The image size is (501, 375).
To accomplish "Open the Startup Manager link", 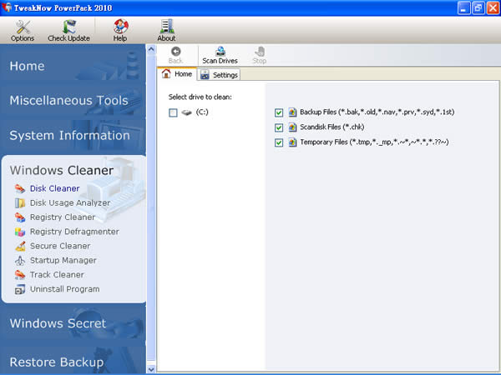I will pos(63,260).
